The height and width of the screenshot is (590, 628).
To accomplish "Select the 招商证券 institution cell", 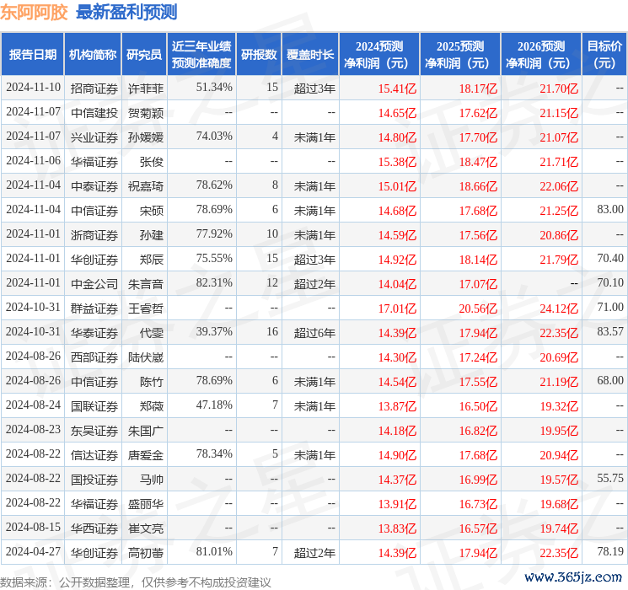I will [x=94, y=88].
